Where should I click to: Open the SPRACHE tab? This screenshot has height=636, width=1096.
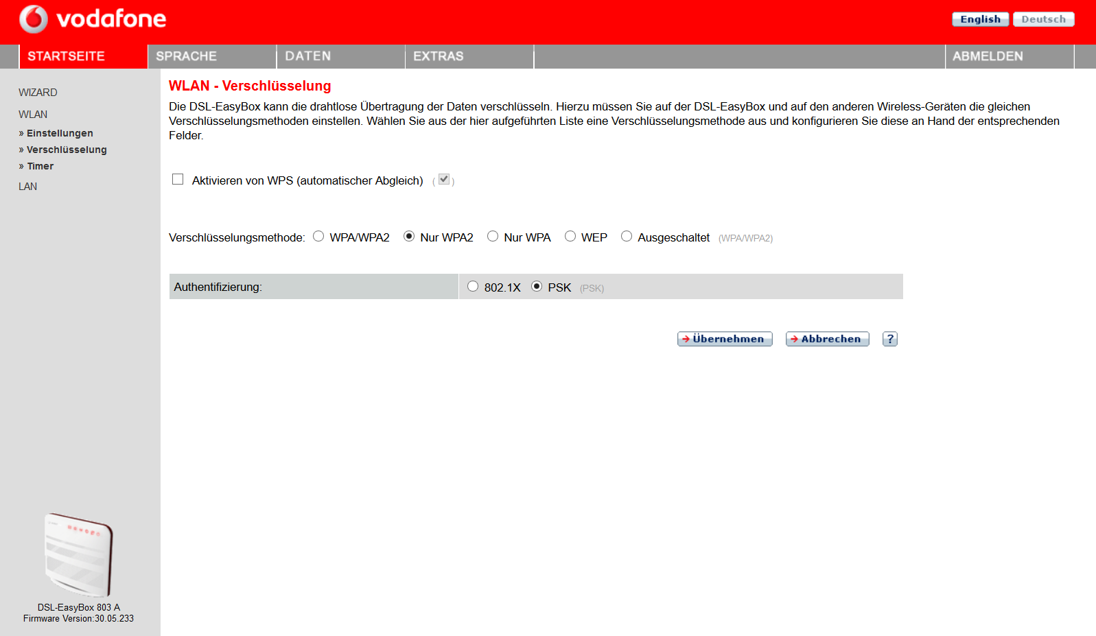click(212, 56)
